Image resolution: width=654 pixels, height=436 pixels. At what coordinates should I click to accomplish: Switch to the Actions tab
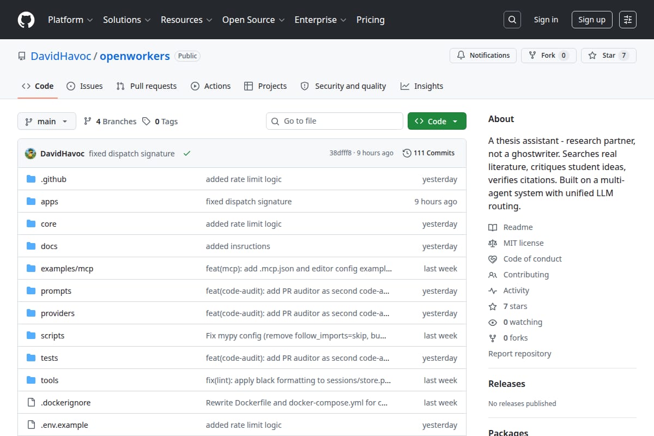(210, 86)
